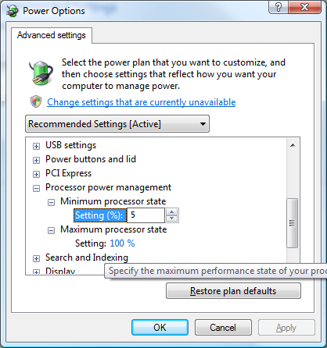Expand the PCI Express node
Image resolution: width=327 pixels, height=348 pixels.
pyautogui.click(x=36, y=174)
